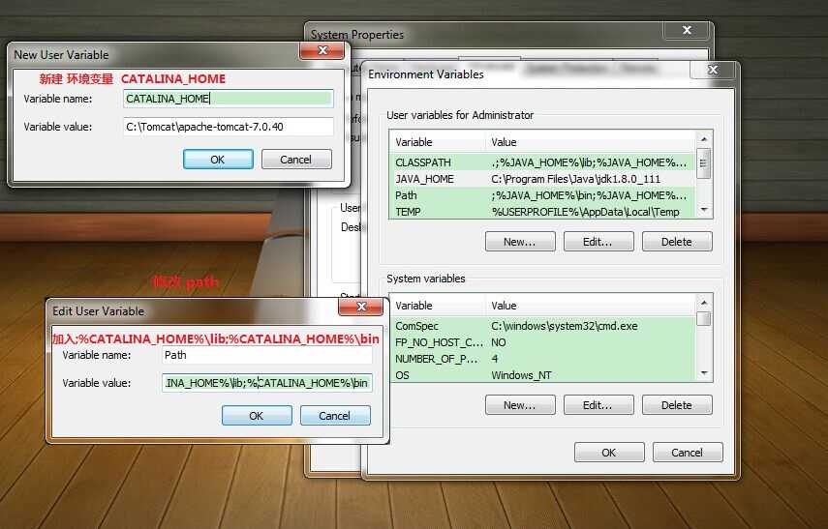Click New under User variables

point(520,242)
